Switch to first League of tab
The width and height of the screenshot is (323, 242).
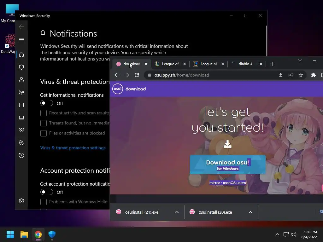pyautogui.click(x=170, y=64)
